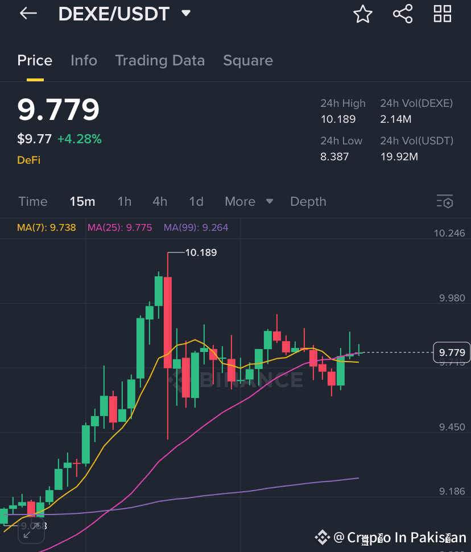Open the grid layout icon
This screenshot has height=552, width=471.
[x=443, y=14]
